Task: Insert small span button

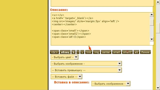Action: click(x=117, y=52)
